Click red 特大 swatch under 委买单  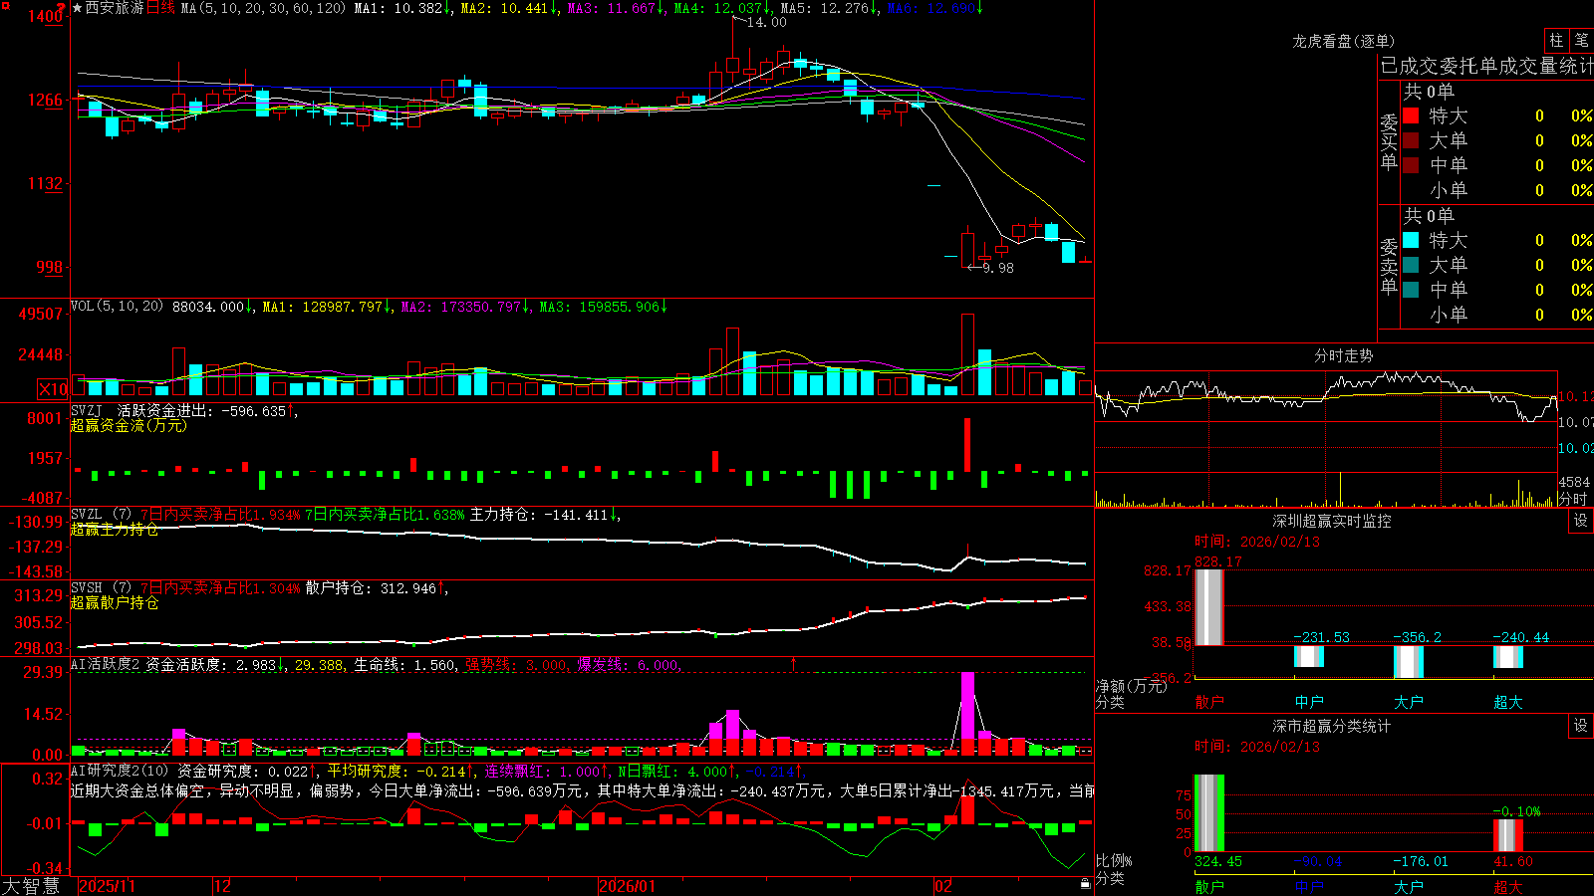tap(1411, 115)
